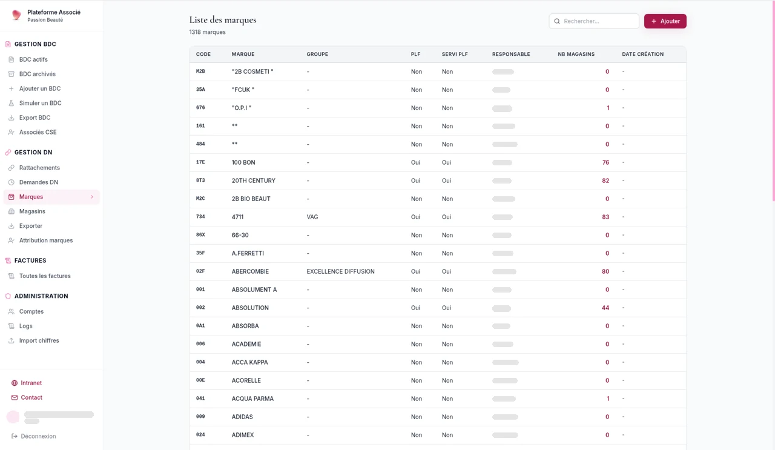Click the flask icon beside Simuler un BDC
This screenshot has width=775, height=450.
pyautogui.click(x=11, y=103)
